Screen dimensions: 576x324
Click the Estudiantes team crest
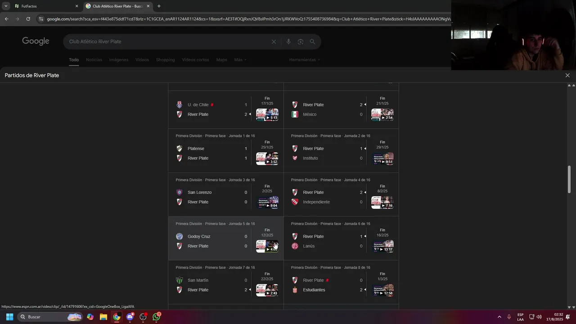[295, 290]
